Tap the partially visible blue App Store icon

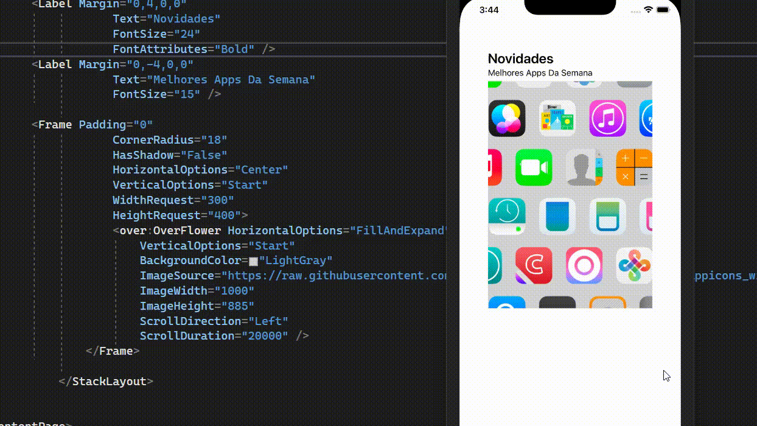coord(646,118)
